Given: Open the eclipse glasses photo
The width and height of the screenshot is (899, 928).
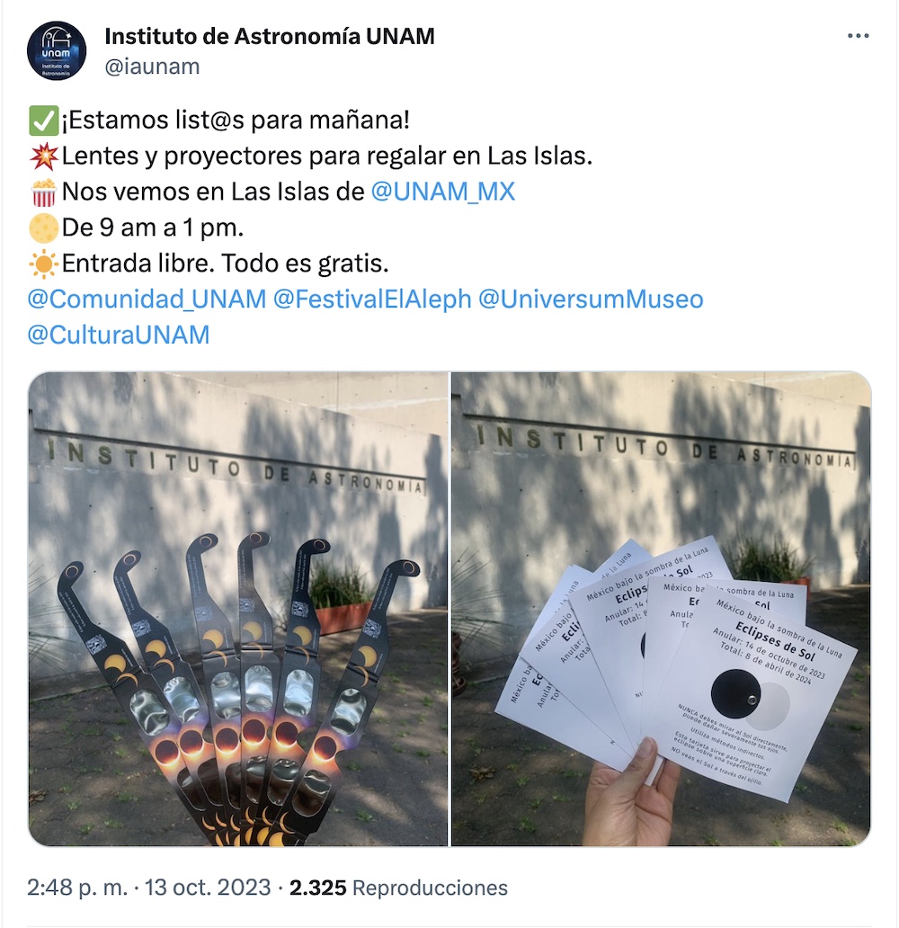Looking at the screenshot, I should pos(238,609).
